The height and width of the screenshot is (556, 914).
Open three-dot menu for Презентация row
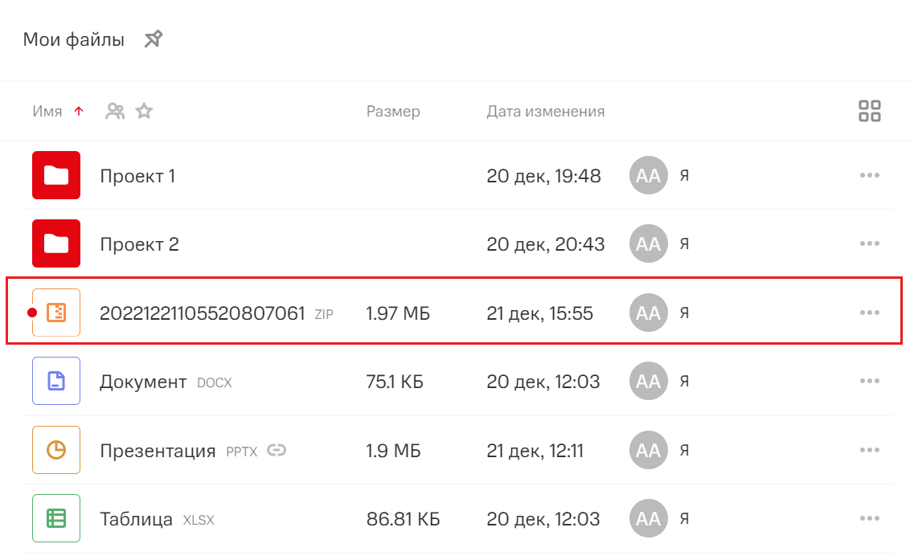click(x=870, y=451)
